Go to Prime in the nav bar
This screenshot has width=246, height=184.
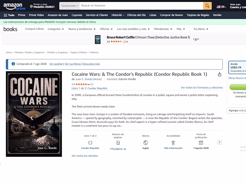22,15
